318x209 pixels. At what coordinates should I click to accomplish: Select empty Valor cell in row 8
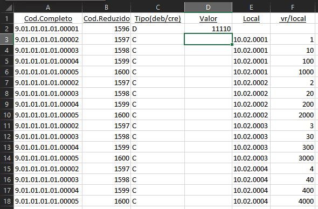pyautogui.click(x=208, y=93)
